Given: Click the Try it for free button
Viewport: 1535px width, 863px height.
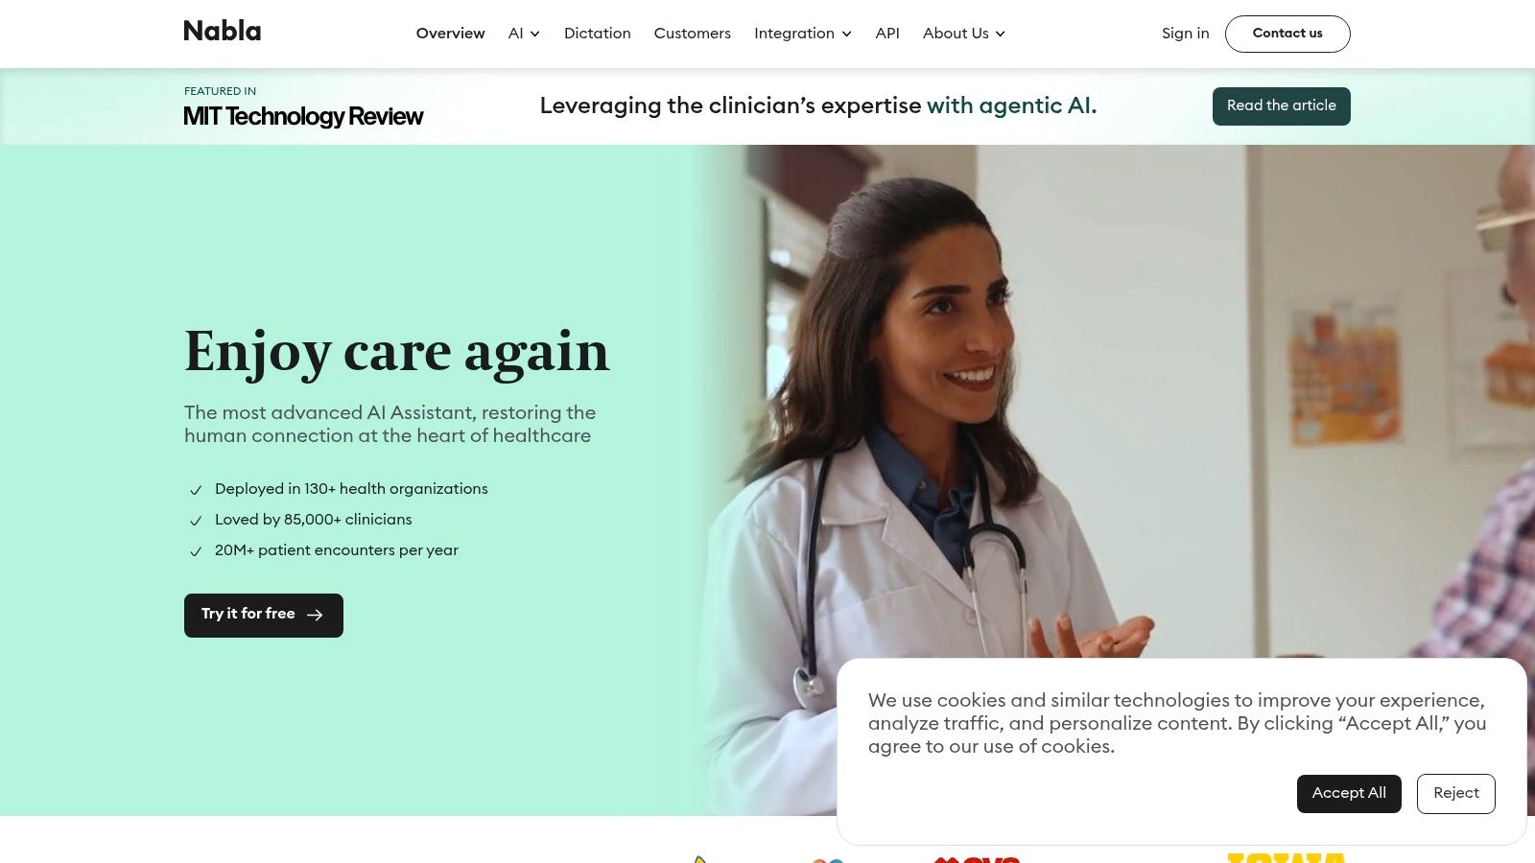Looking at the screenshot, I should 264,616.
